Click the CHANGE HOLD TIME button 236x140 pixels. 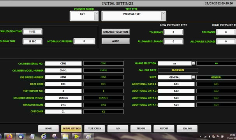coord(116,32)
